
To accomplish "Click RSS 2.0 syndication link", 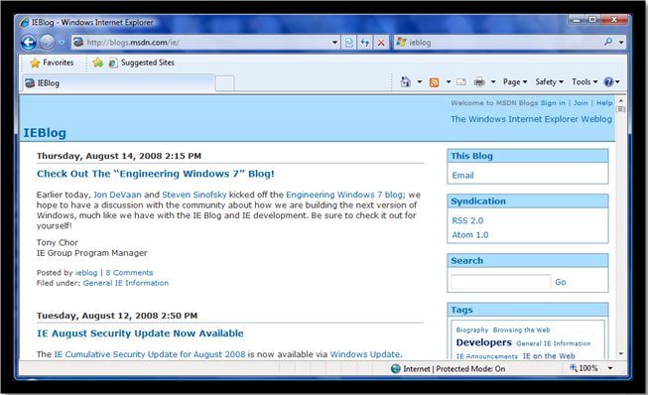I will [x=467, y=220].
